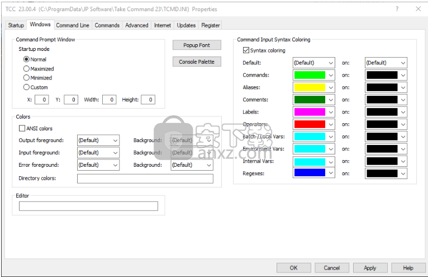Screen dimensions: 428x277
Task: Expand the Comments background color arrow
Action: pos(403,100)
